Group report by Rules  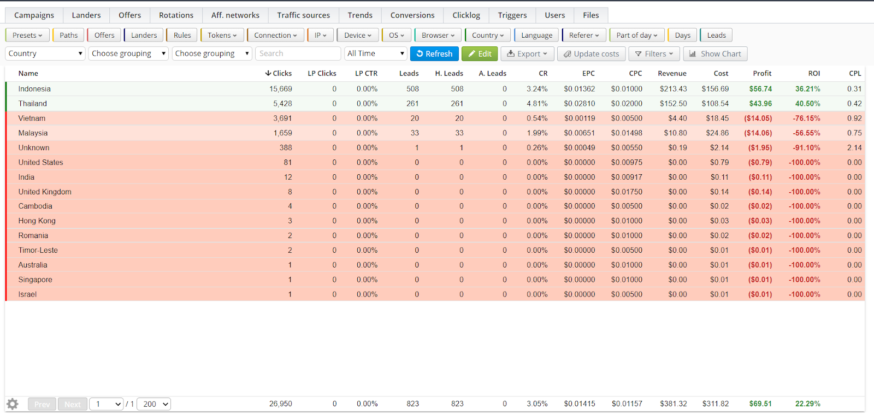(x=182, y=35)
